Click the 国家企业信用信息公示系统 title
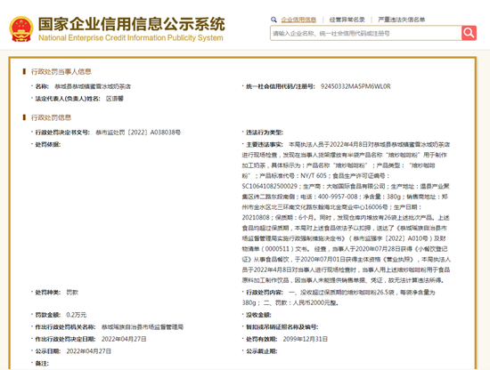490x370 pixels. (x=131, y=24)
